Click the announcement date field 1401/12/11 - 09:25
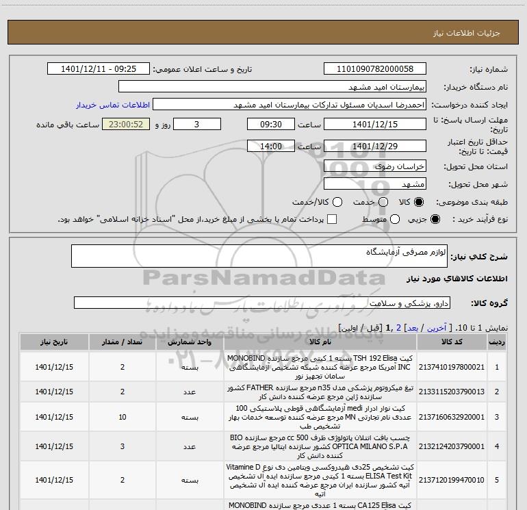 (x=99, y=68)
